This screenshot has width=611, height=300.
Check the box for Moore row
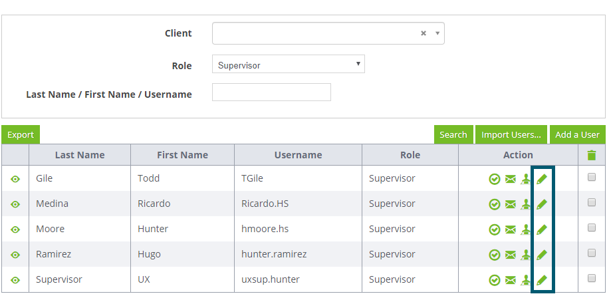[592, 227]
